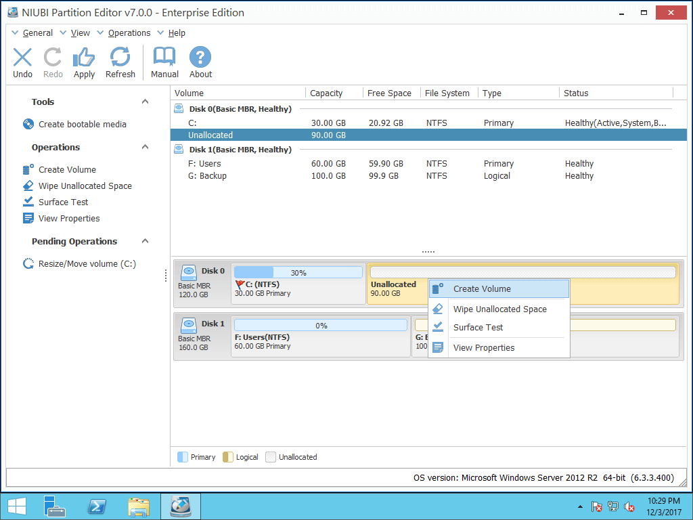Choose Surface Test in context menu
Screen dimensions: 693x520
(499, 327)
